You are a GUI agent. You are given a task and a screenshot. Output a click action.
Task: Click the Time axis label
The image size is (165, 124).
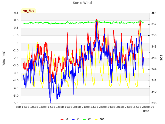pos(146,111)
